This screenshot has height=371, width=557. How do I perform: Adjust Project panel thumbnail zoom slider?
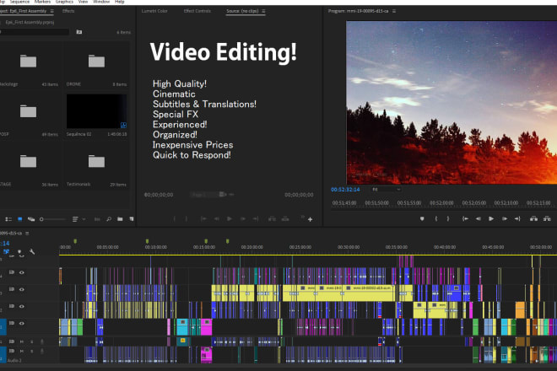(x=52, y=219)
